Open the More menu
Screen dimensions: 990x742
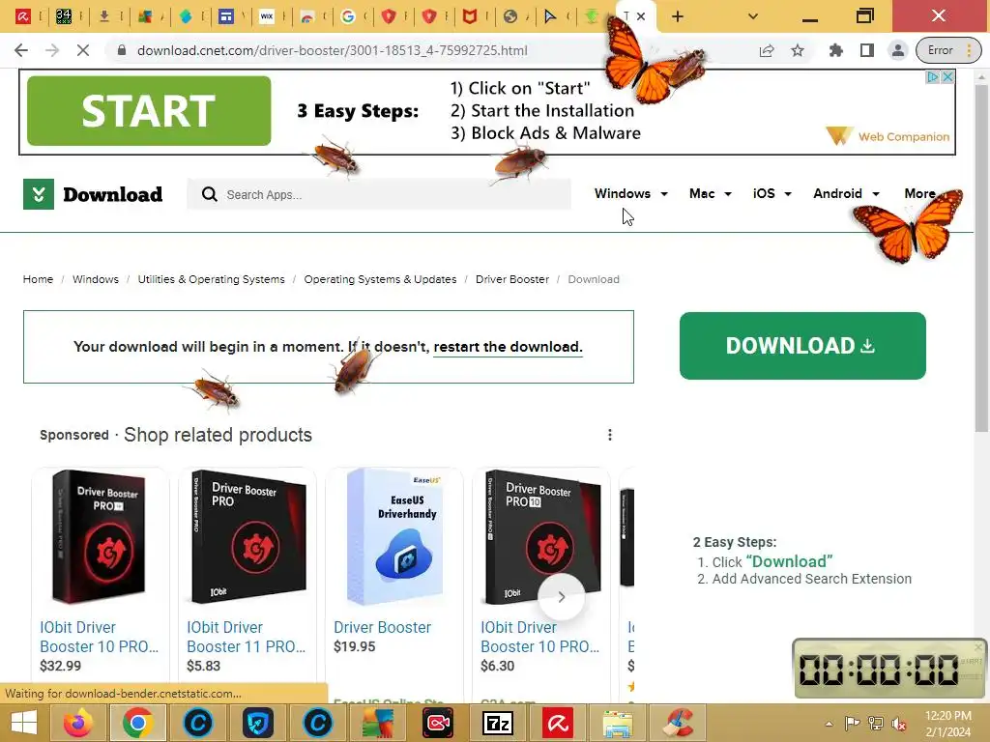(919, 193)
